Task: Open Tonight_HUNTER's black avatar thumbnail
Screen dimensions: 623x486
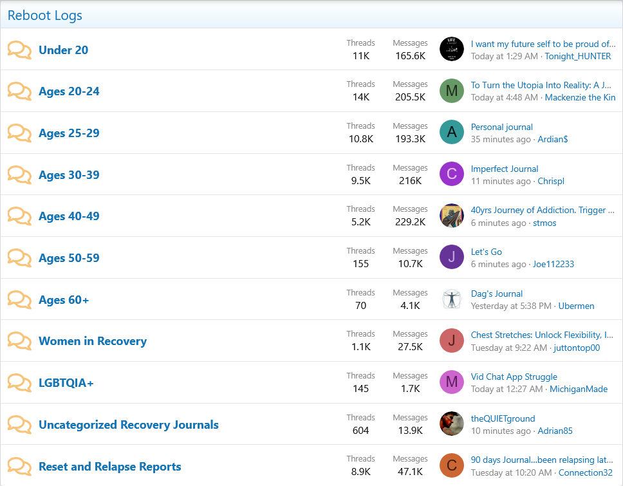Action: tap(452, 50)
